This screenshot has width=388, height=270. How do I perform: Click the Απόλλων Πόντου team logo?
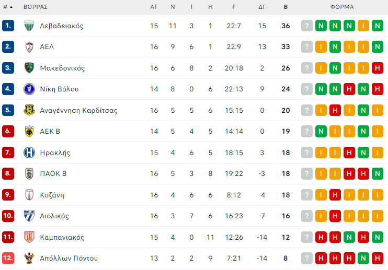point(29,258)
